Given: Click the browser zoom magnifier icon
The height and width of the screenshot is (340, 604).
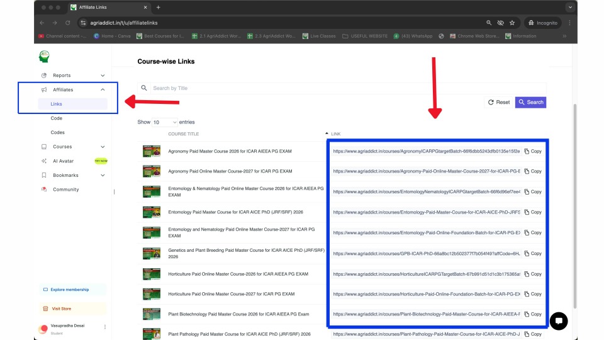Looking at the screenshot, I should coord(489,23).
